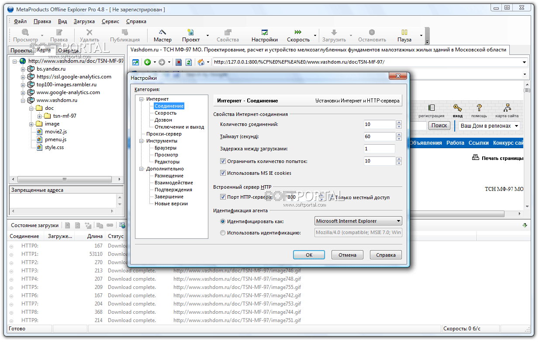Click the 'карта сайта' sitemap icon
Image resolution: width=539 pixels, height=343 pixels.
(x=507, y=108)
